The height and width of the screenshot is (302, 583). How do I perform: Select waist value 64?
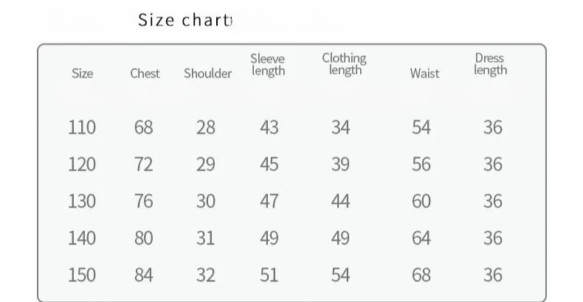(x=421, y=238)
